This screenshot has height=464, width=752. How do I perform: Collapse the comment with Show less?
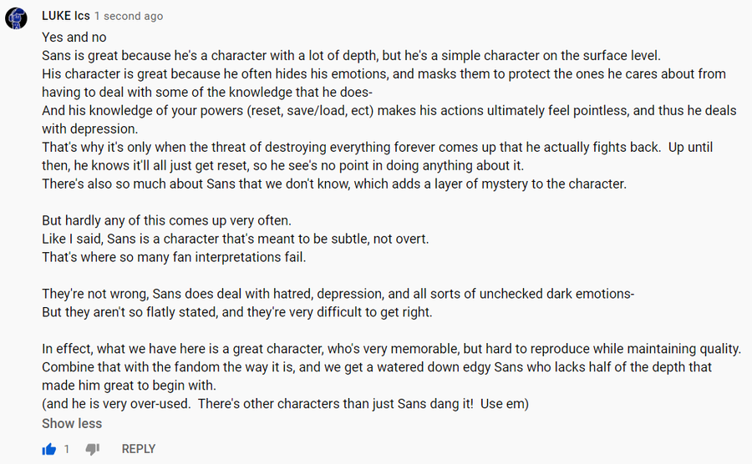(72, 423)
